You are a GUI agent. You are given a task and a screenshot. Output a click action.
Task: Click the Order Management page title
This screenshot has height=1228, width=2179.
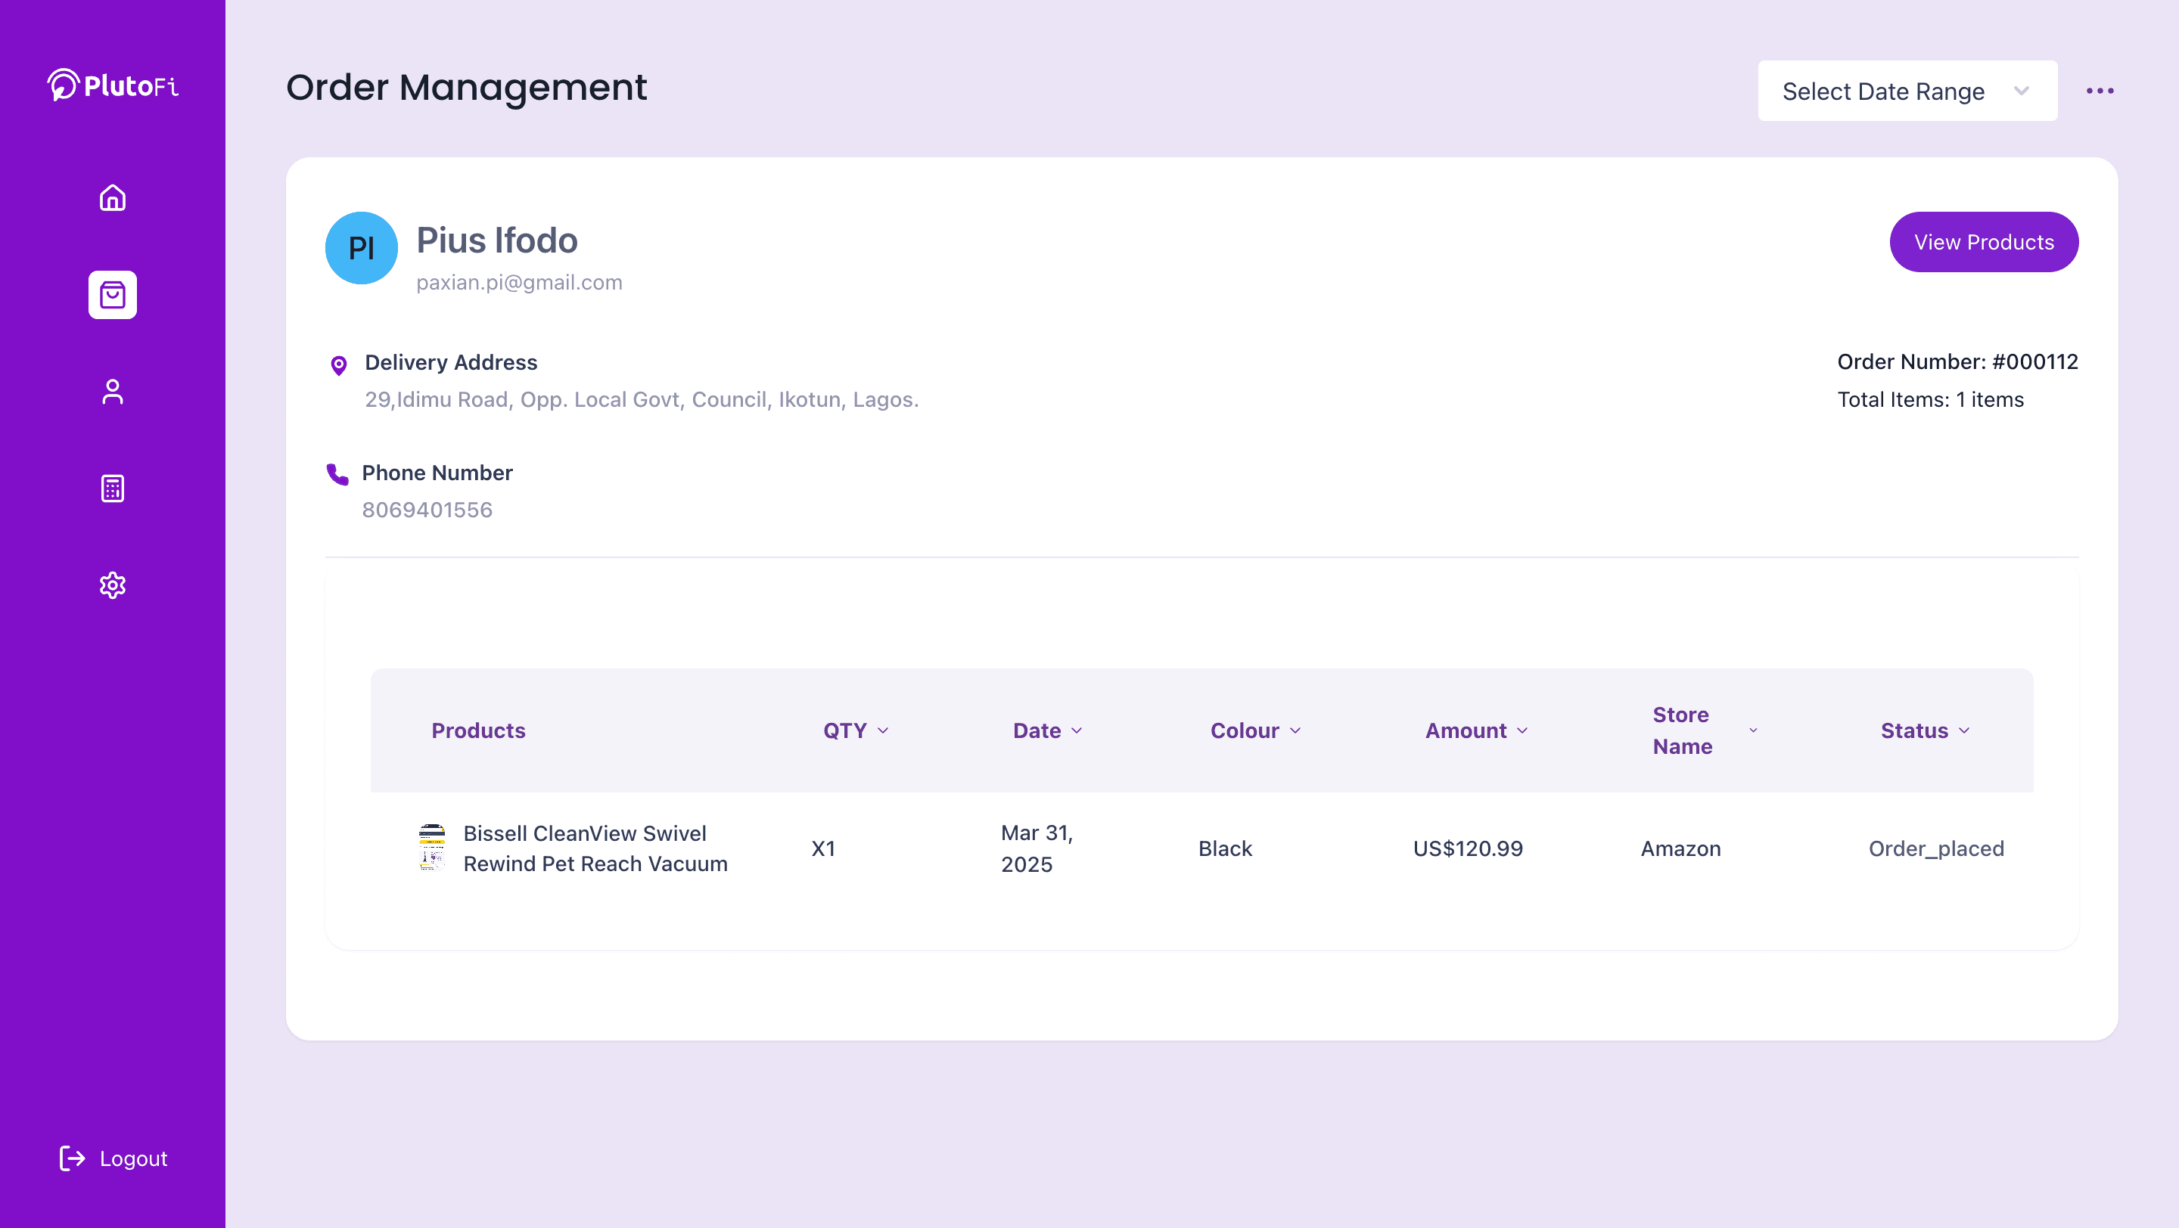[x=466, y=88]
